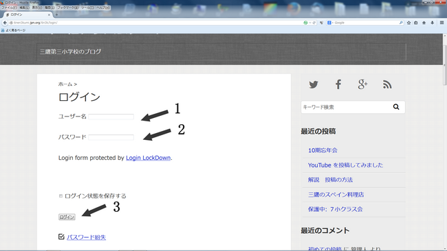Image resolution: width=447 pixels, height=251 pixels.
Task: Go to the Firefox home page icon
Action: [x=424, y=23]
